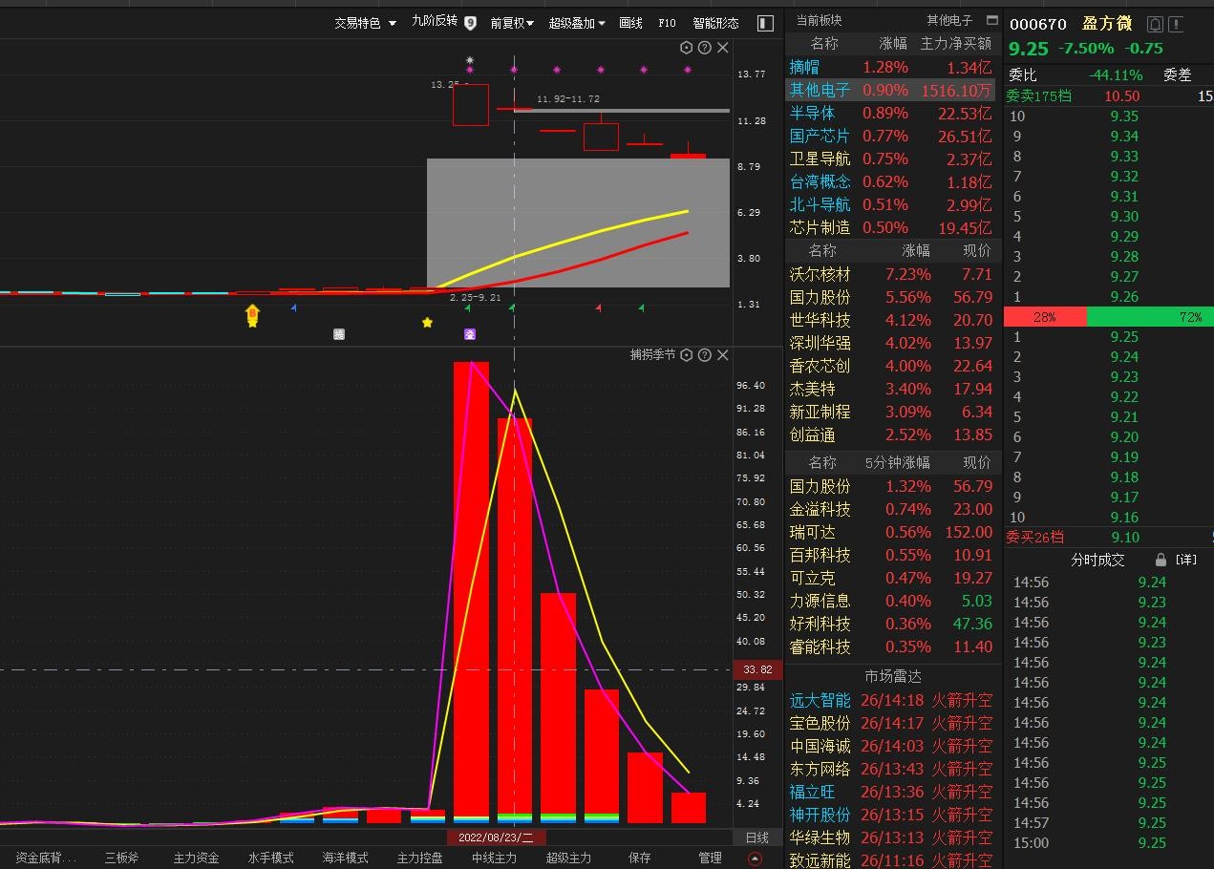
Task: Open the 前复权 dropdown menu
Action: pos(512,23)
